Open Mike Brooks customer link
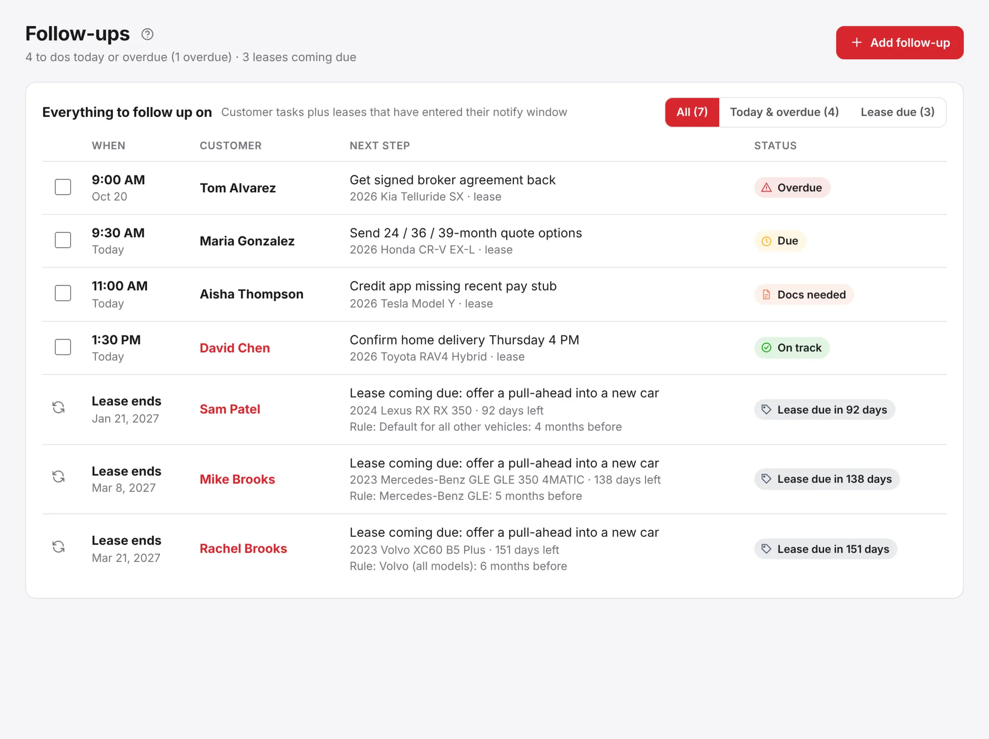 click(237, 479)
